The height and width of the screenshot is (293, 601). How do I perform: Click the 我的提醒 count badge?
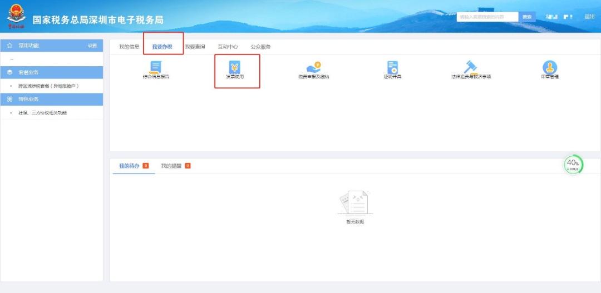(x=188, y=166)
